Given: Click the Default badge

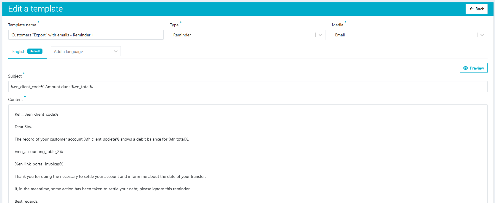Looking at the screenshot, I should (35, 51).
